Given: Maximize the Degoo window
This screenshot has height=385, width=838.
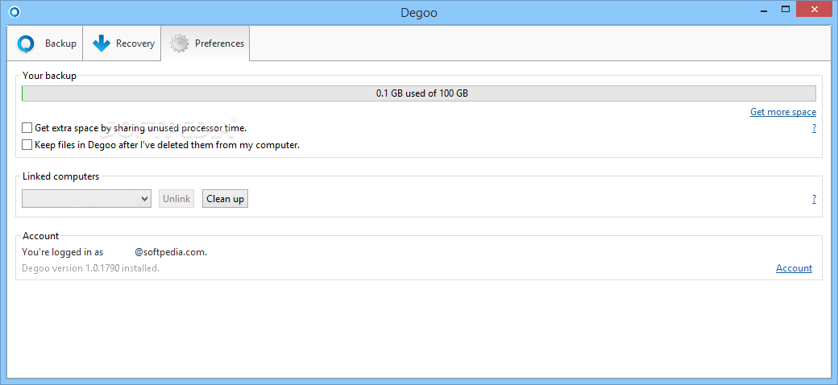Looking at the screenshot, I should click(x=786, y=9).
